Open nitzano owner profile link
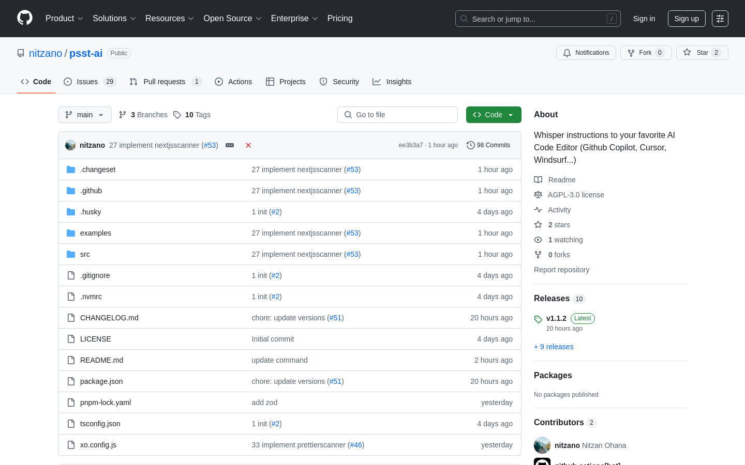The image size is (745, 465). tap(46, 53)
